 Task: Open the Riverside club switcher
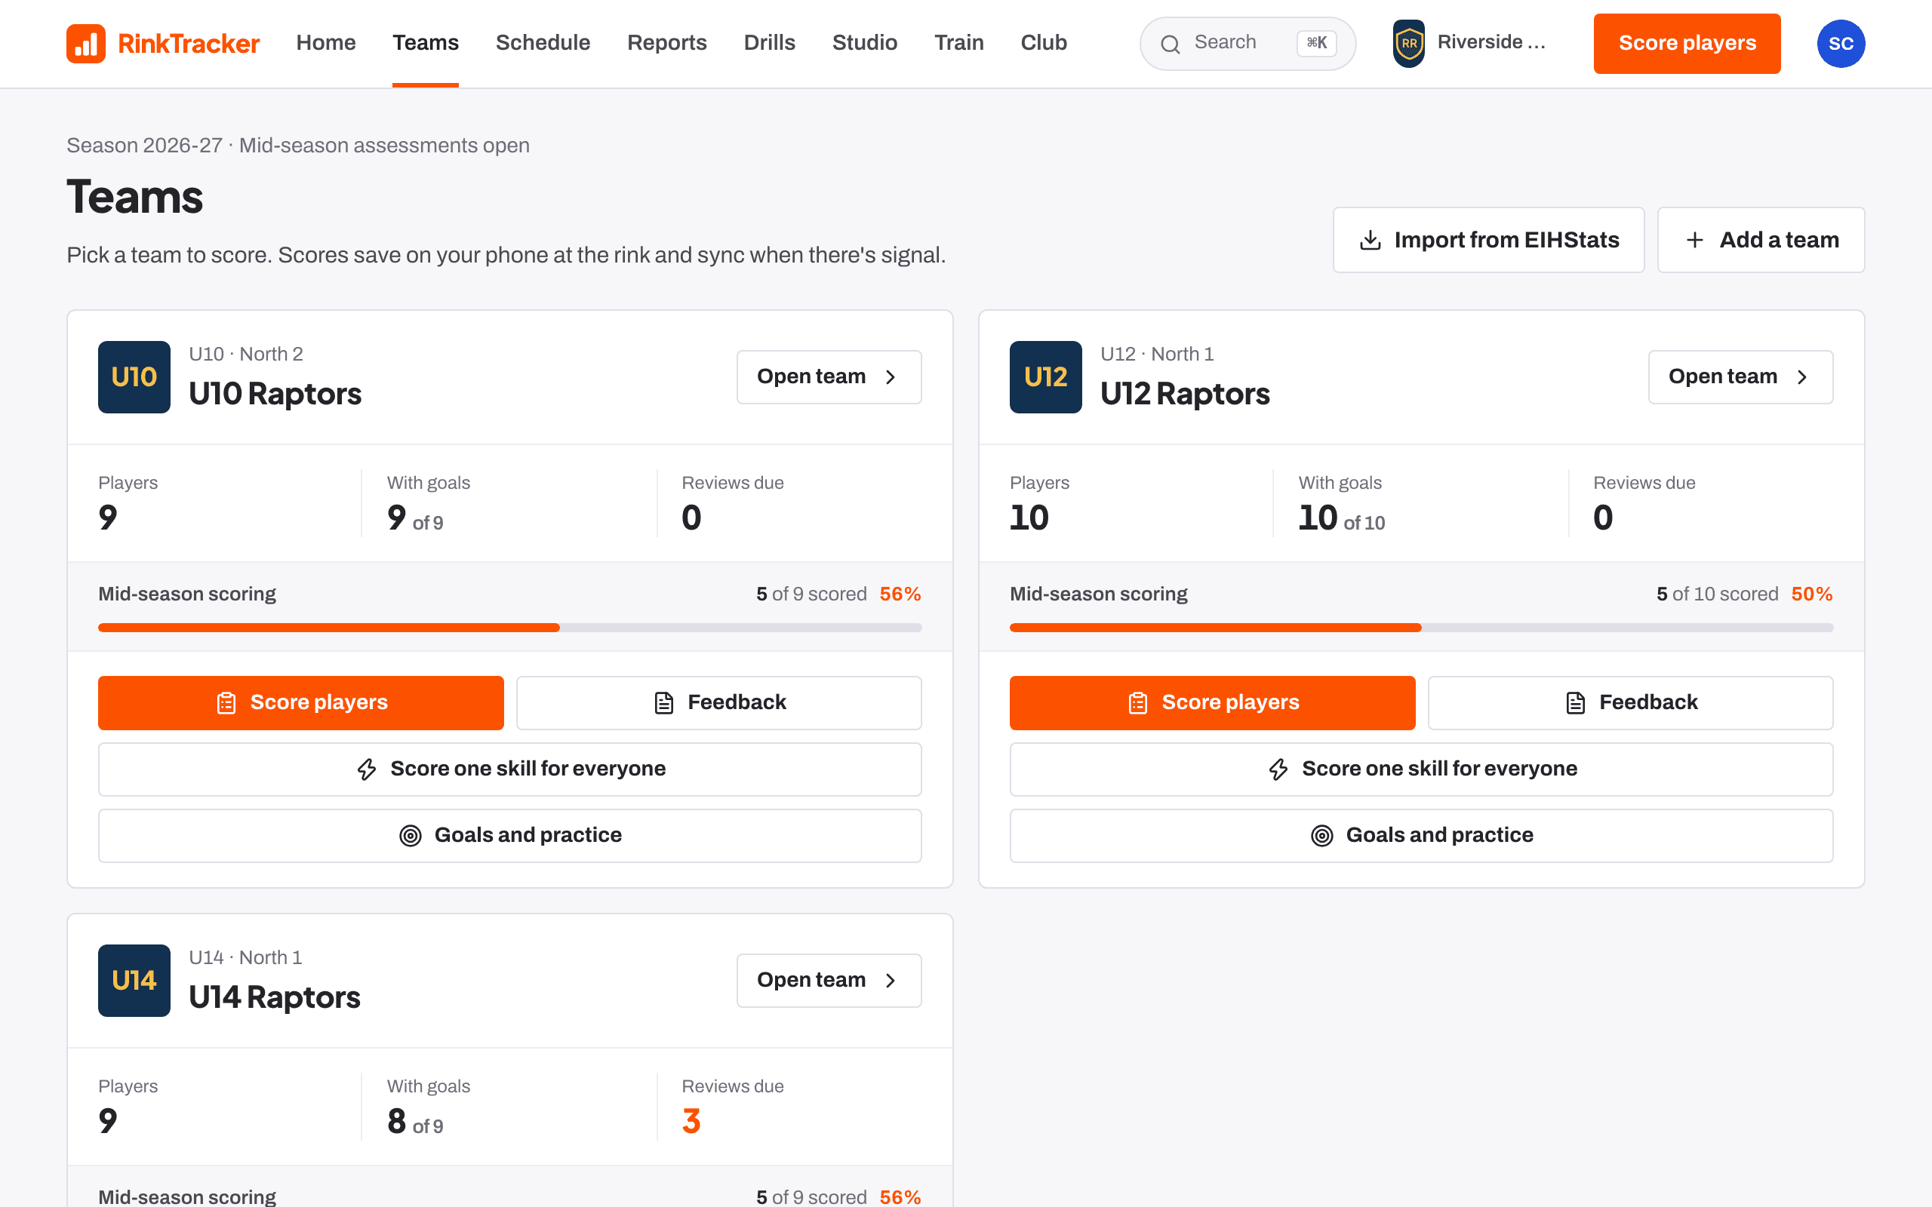[x=1471, y=43]
